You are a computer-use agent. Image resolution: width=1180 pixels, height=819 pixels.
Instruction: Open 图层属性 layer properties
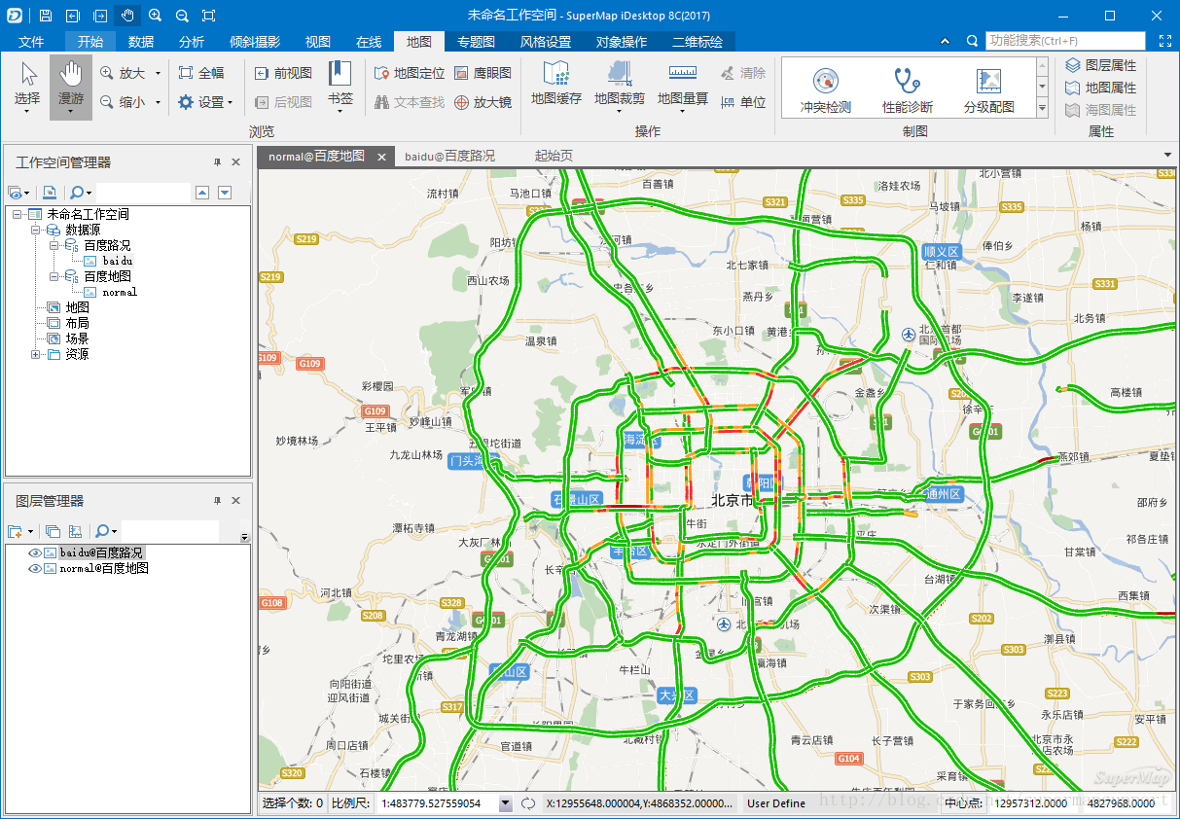point(1100,65)
